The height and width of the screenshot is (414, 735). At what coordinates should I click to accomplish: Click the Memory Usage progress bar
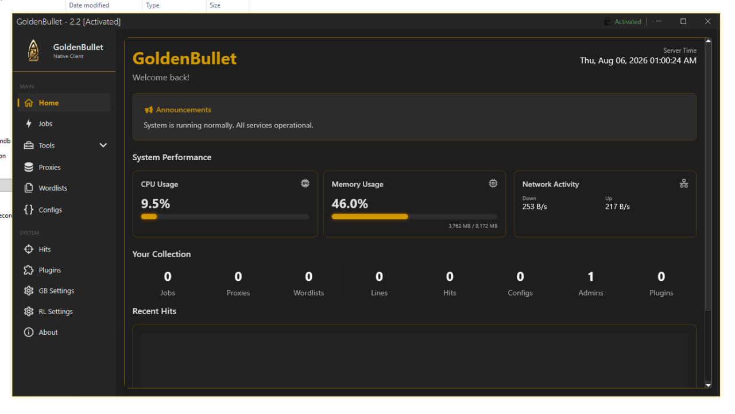point(415,216)
